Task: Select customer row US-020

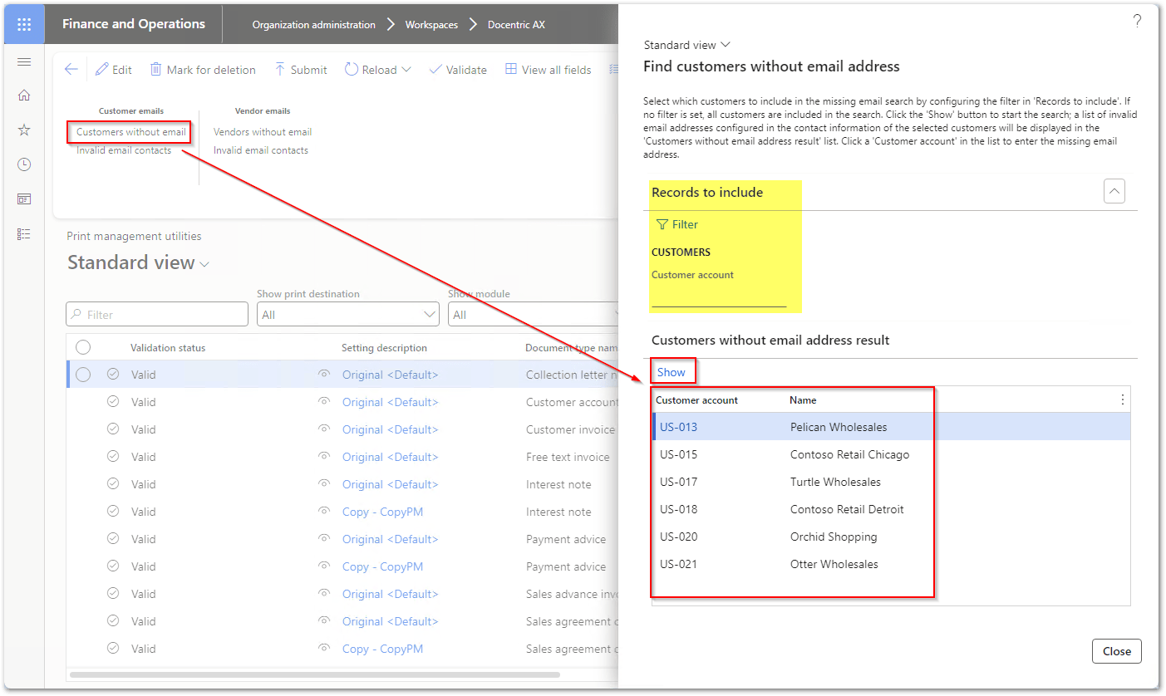Action: tap(891, 537)
